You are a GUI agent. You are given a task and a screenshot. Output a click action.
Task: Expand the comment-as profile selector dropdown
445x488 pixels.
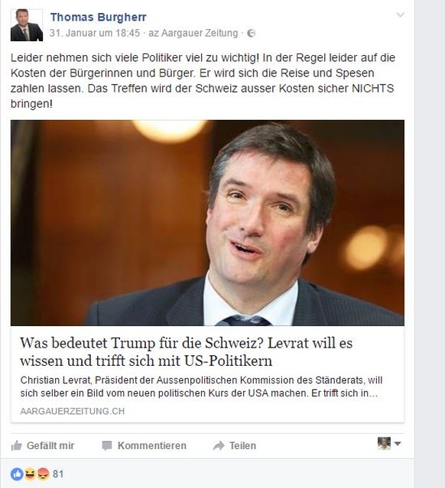point(398,444)
